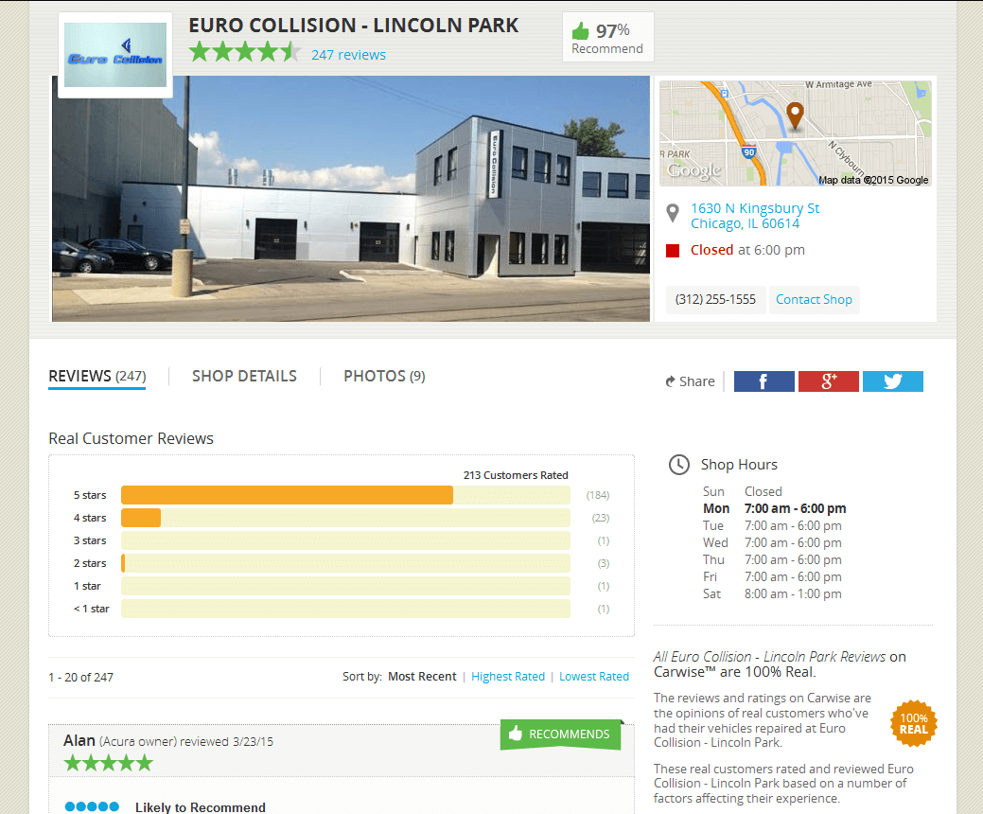Click the '< 1 star' rating bar
Viewport: 983px width, 814px height.
click(x=345, y=609)
